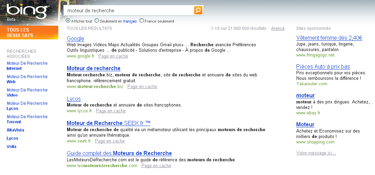
Task: Open 'Moteur de Recherche SEEK.fr' result
Action: 109,123
